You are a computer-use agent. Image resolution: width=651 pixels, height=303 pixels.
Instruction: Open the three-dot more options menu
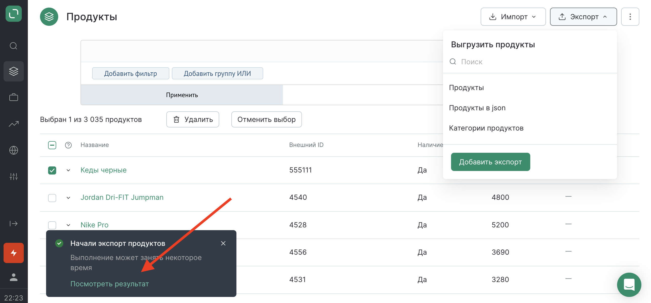pyautogui.click(x=630, y=17)
